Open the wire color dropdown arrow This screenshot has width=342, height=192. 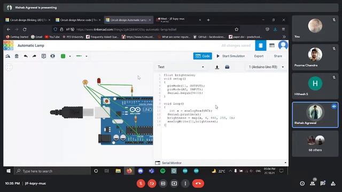pyautogui.click(x=70, y=56)
